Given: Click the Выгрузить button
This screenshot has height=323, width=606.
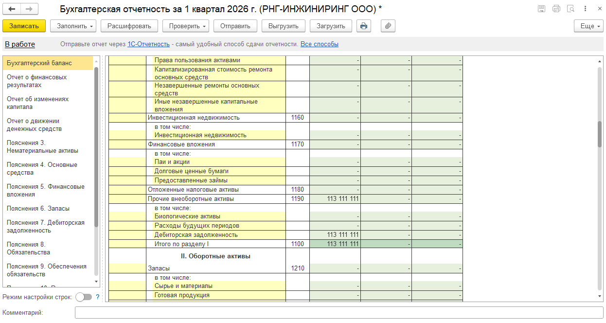Looking at the screenshot, I should pyautogui.click(x=284, y=26).
